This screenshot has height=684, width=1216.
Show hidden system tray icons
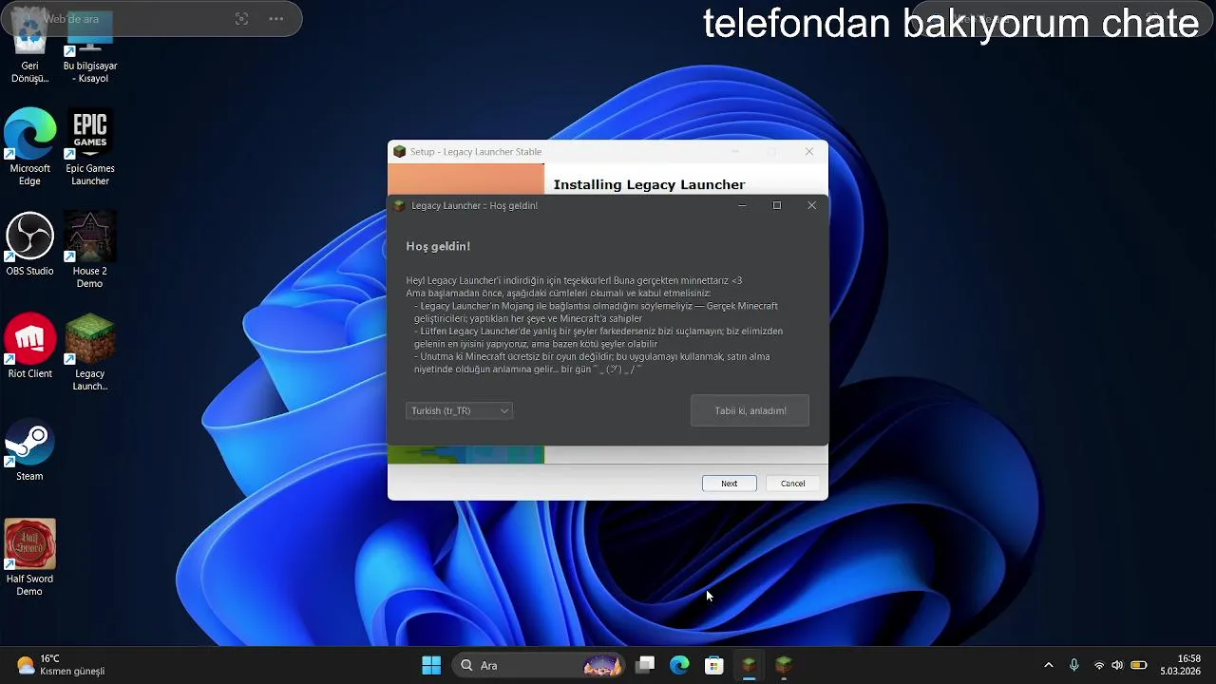(x=1048, y=665)
